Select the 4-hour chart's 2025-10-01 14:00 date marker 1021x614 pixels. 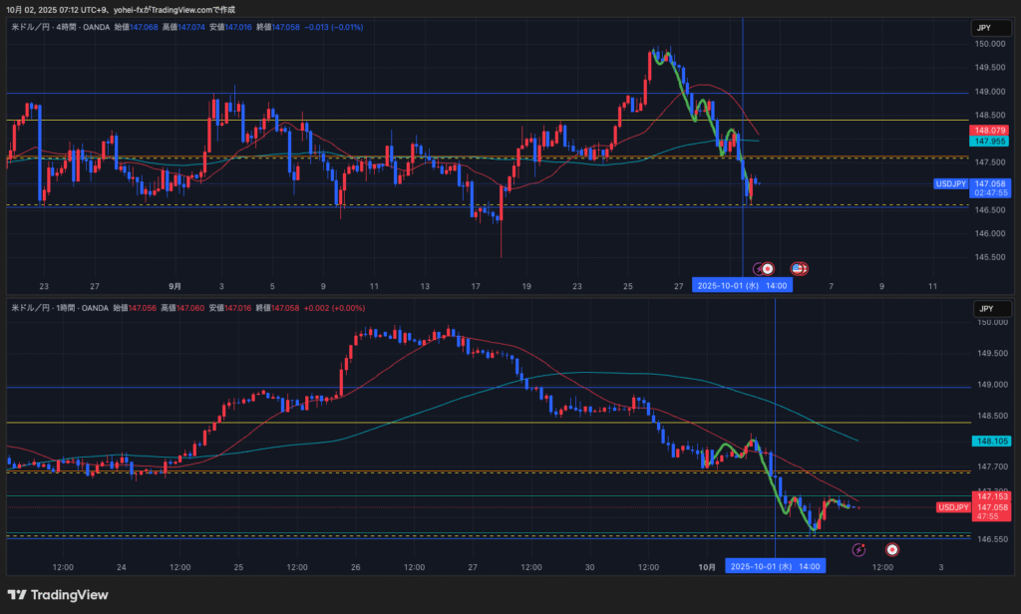pyautogui.click(x=743, y=285)
